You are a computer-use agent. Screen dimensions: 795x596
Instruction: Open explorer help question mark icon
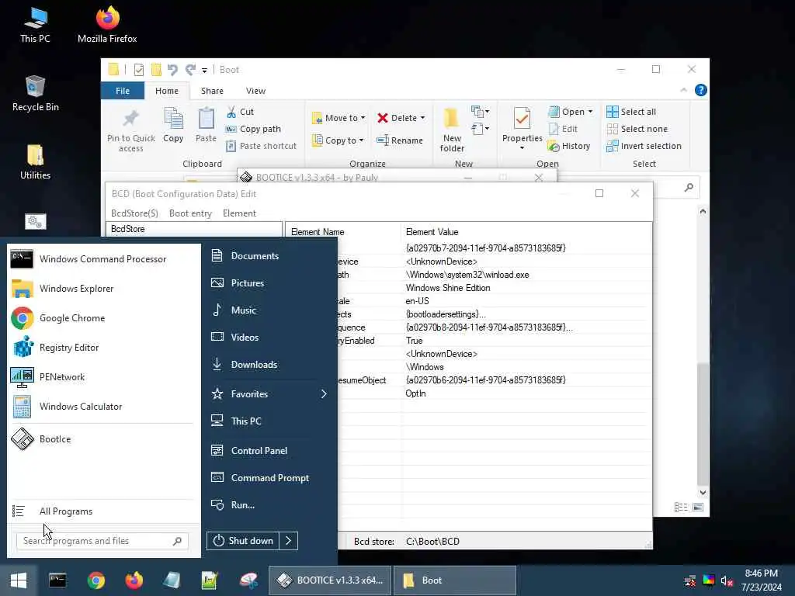point(701,90)
